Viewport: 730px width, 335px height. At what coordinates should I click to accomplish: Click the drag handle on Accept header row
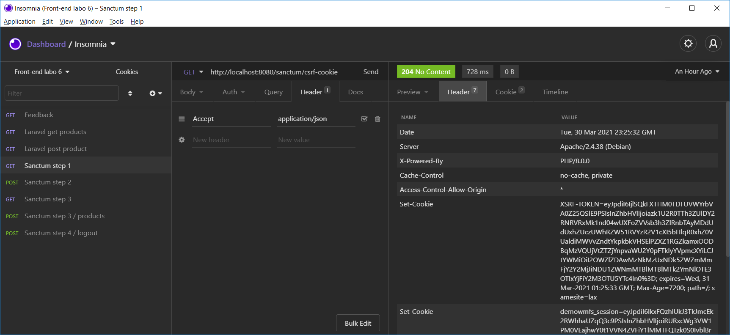pyautogui.click(x=182, y=119)
